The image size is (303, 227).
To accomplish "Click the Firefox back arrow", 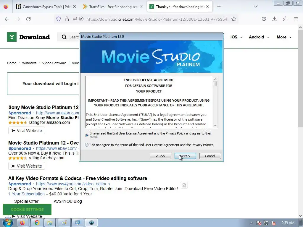I will click(x=7, y=19).
